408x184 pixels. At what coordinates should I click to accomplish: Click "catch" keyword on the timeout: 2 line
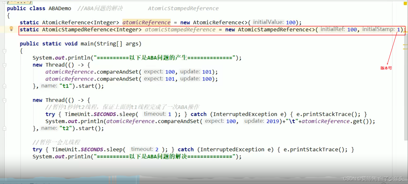(x=186, y=149)
